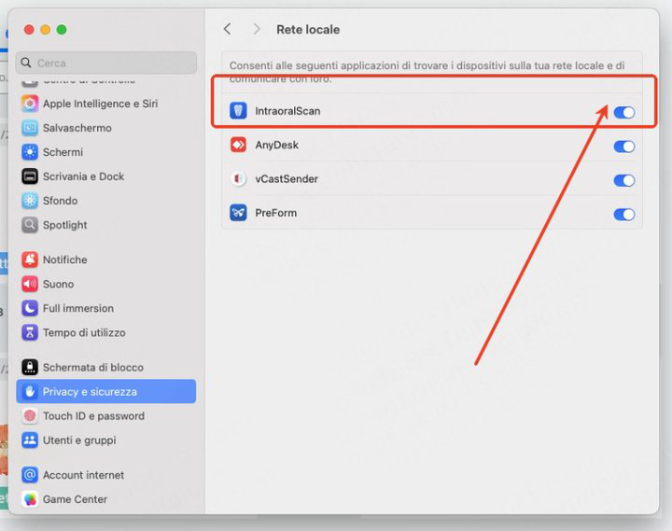The height and width of the screenshot is (531, 672).
Task: Click the PreForm app name
Action: pos(276,213)
